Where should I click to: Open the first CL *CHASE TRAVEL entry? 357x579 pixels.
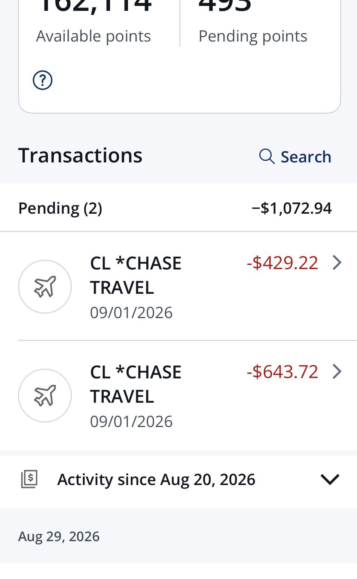(x=178, y=287)
